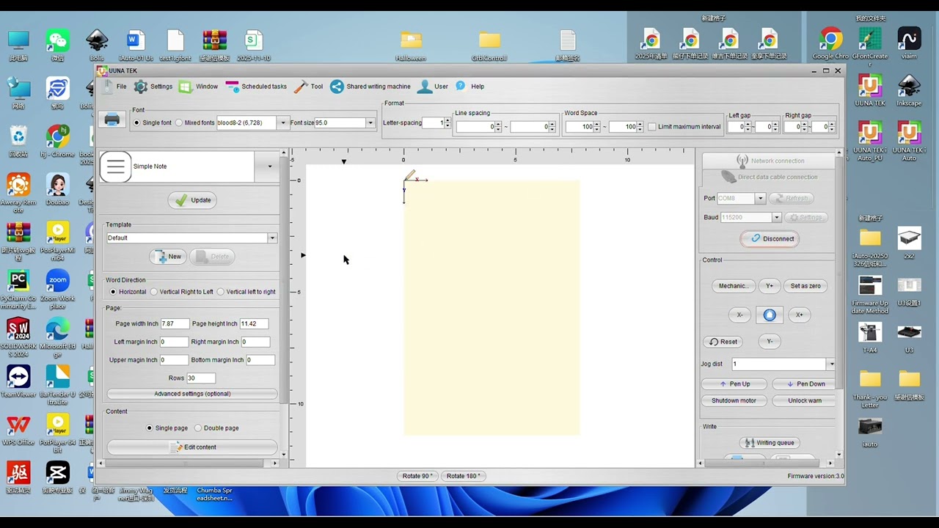Open WeChat desktop icon
Screen dimensions: 939x528
click(57, 45)
